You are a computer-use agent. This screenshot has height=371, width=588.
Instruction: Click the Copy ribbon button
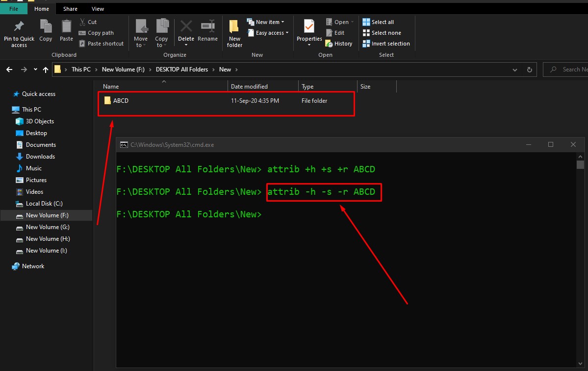(46, 31)
